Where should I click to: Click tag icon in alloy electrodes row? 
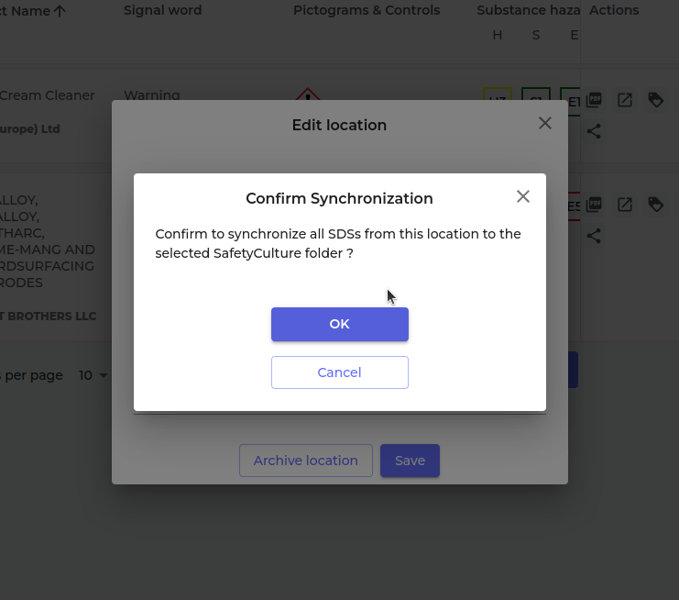pyautogui.click(x=656, y=205)
